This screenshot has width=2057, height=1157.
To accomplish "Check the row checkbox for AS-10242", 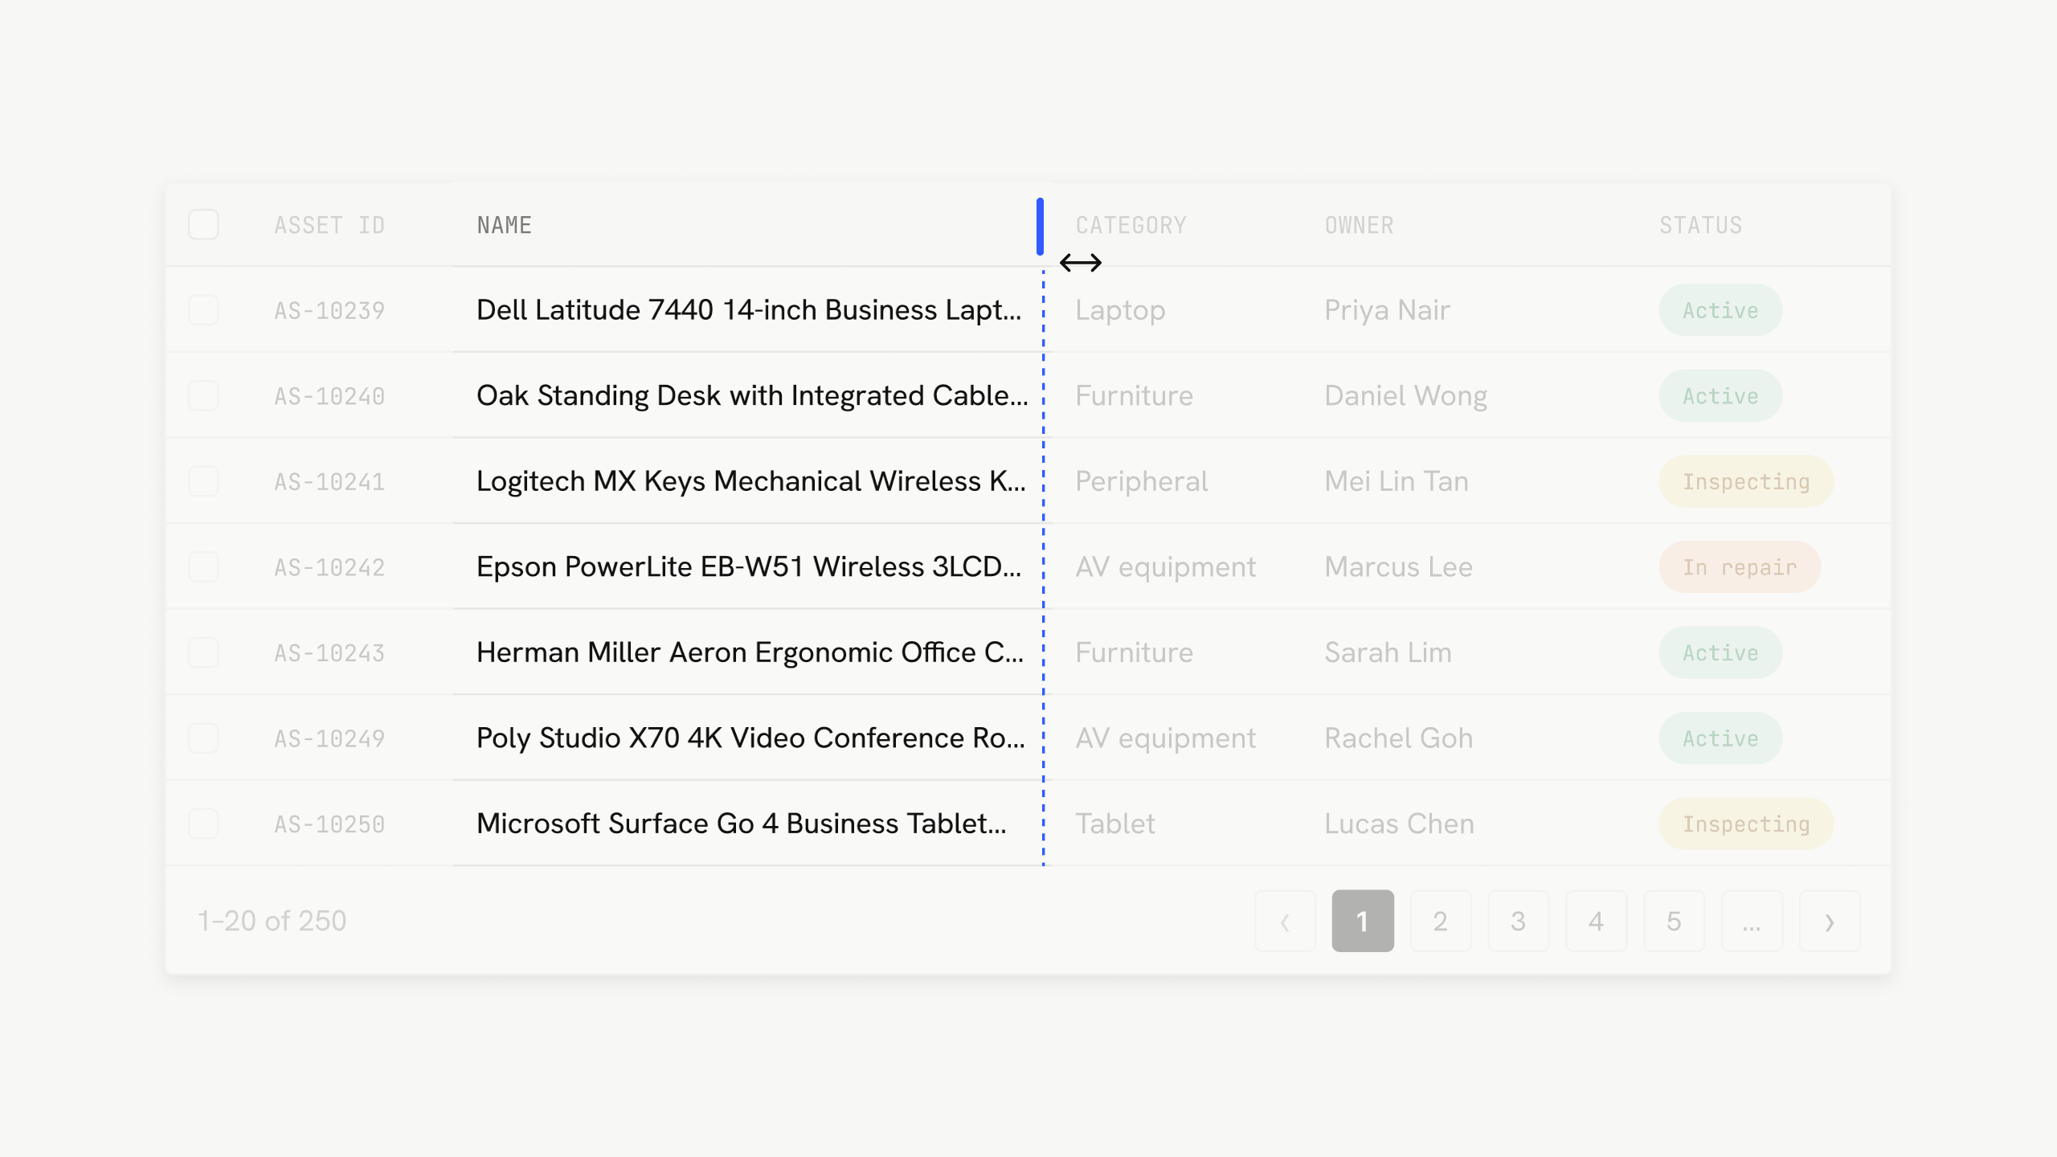I will (203, 566).
